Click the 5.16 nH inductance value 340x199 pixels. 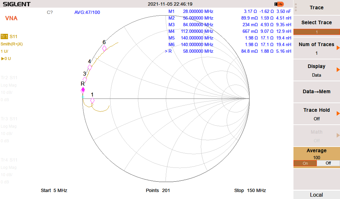[283, 51]
